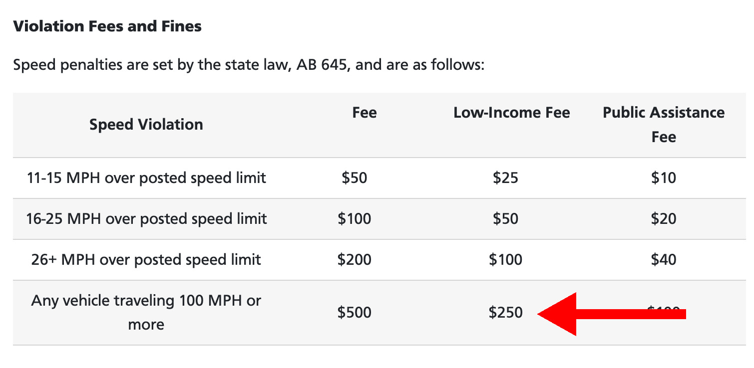Click the $100 fee for 16-25 MPH over
The image size is (754, 368).
pos(355,218)
